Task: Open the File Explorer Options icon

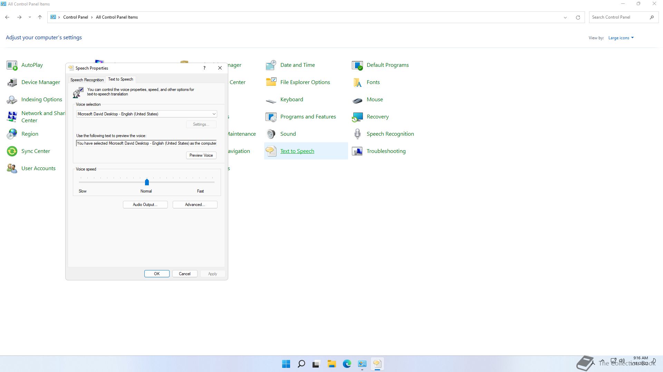Action: (271, 82)
